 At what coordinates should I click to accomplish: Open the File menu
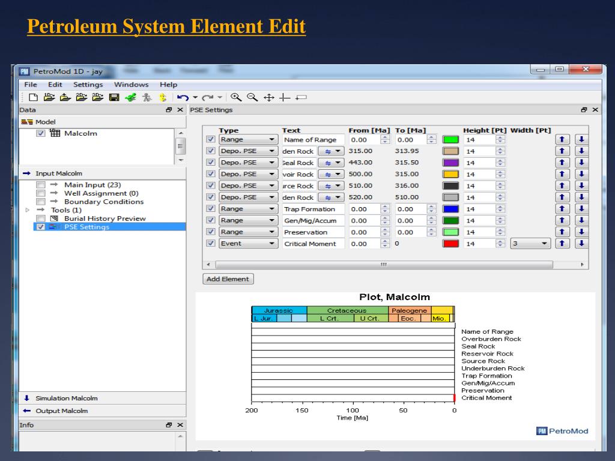(x=30, y=85)
